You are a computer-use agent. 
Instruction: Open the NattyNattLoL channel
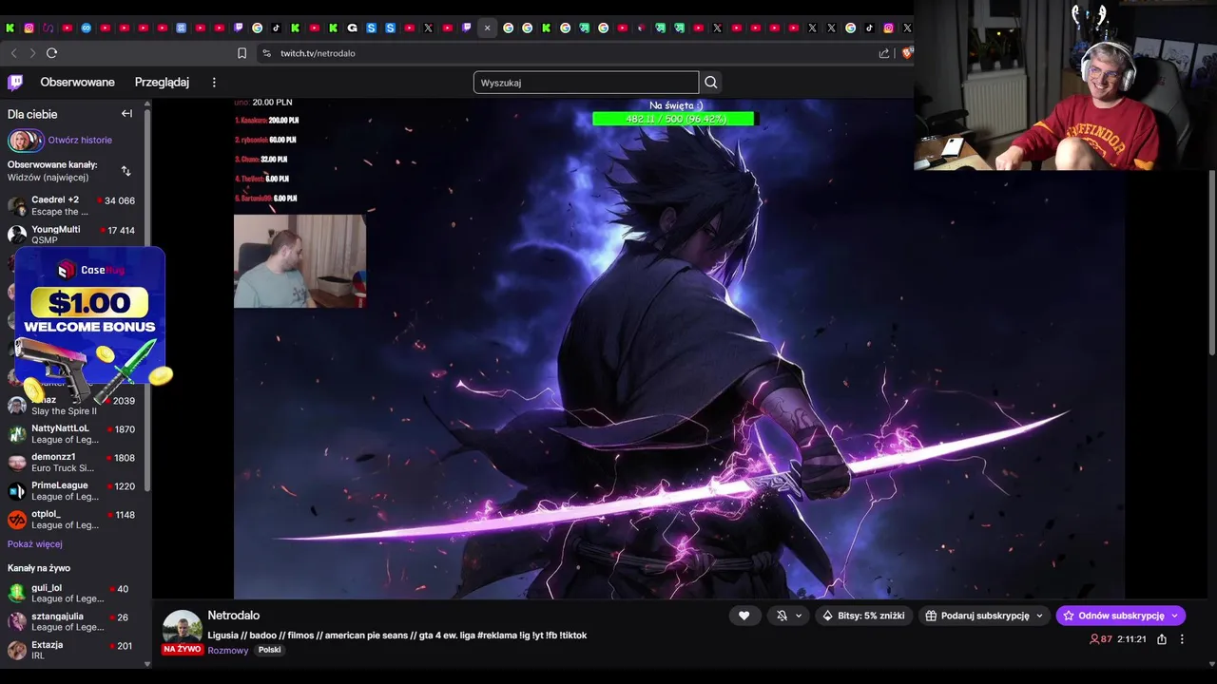tap(73, 434)
